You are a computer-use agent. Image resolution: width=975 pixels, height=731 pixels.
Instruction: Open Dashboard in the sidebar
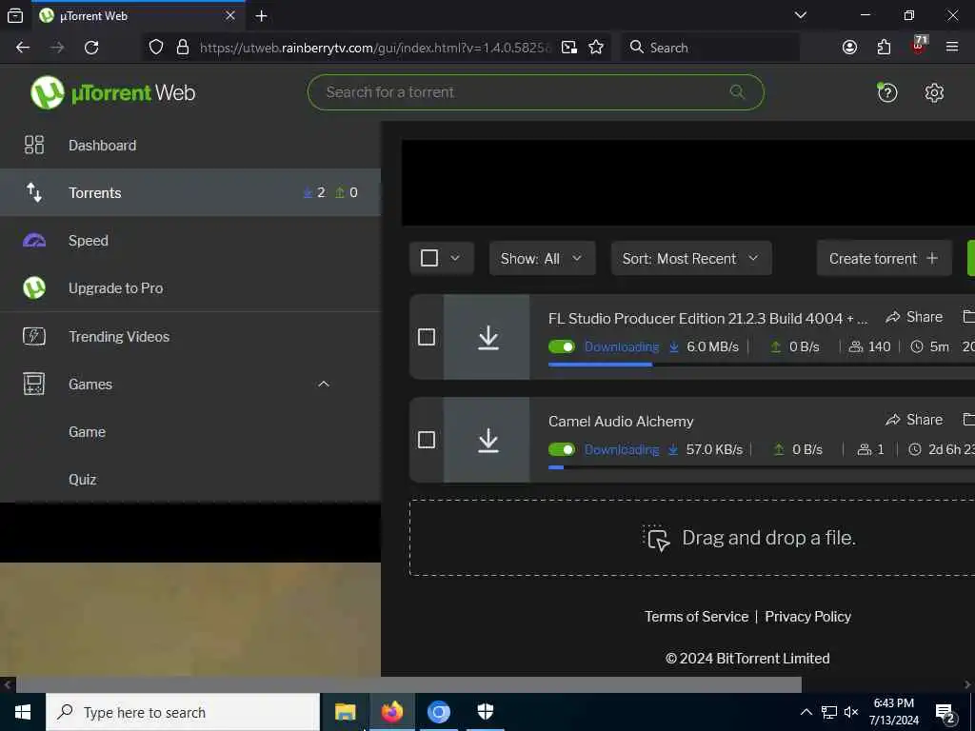190,145
